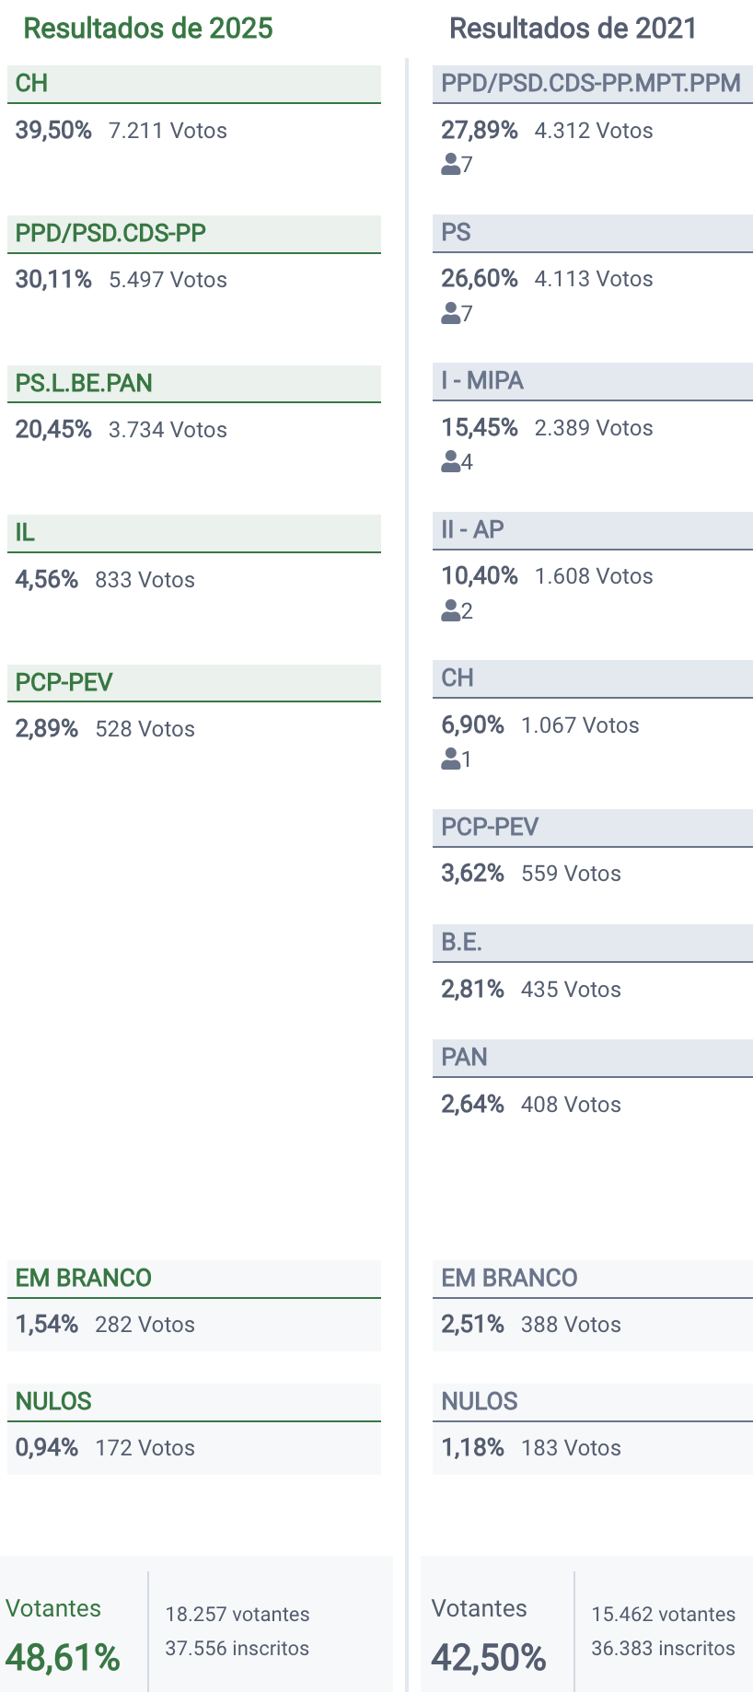Click the PS.L.BE.PAN coalition header

coord(193,383)
